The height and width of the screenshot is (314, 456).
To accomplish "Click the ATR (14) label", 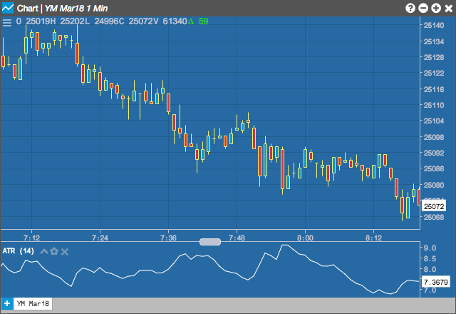I will 18,250.
